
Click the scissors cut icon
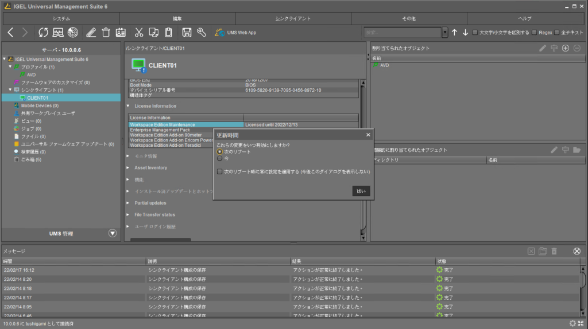coord(139,33)
